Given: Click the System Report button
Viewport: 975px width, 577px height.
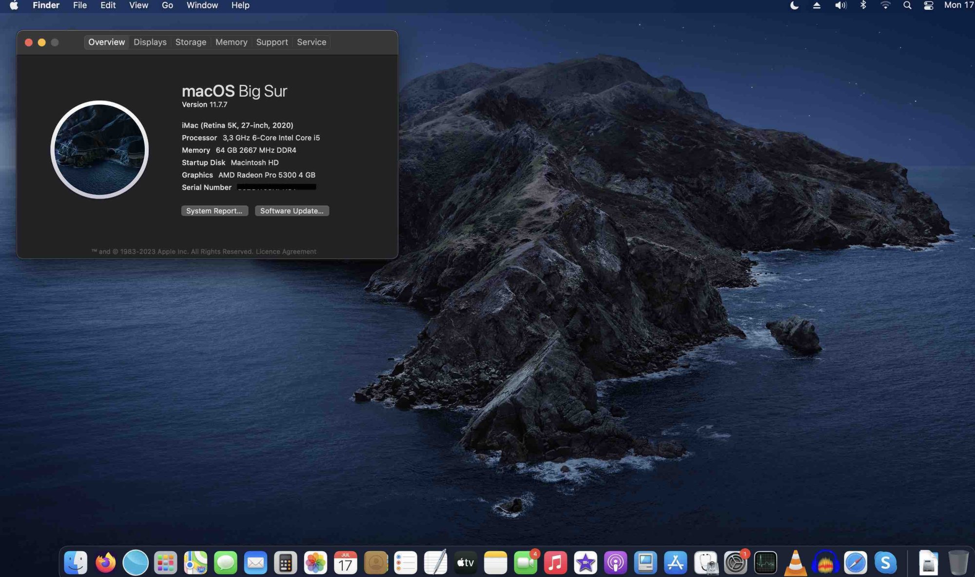Looking at the screenshot, I should tap(214, 211).
